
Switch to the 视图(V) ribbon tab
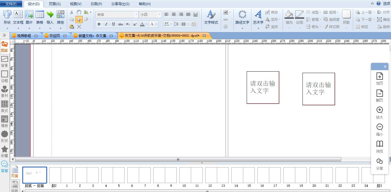click(76, 4)
